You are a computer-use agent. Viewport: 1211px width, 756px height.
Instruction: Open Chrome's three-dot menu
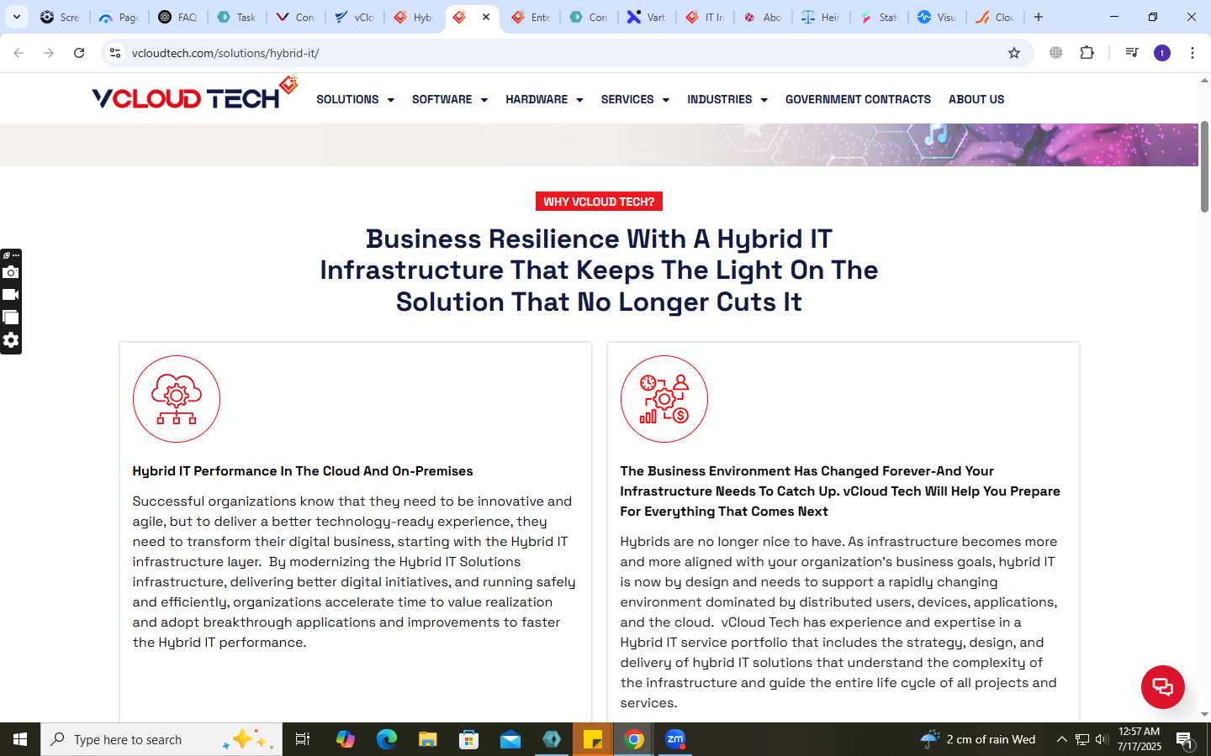click(1192, 53)
